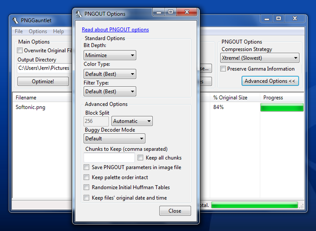Click the PNGOUT Options title bar icon

79,14
